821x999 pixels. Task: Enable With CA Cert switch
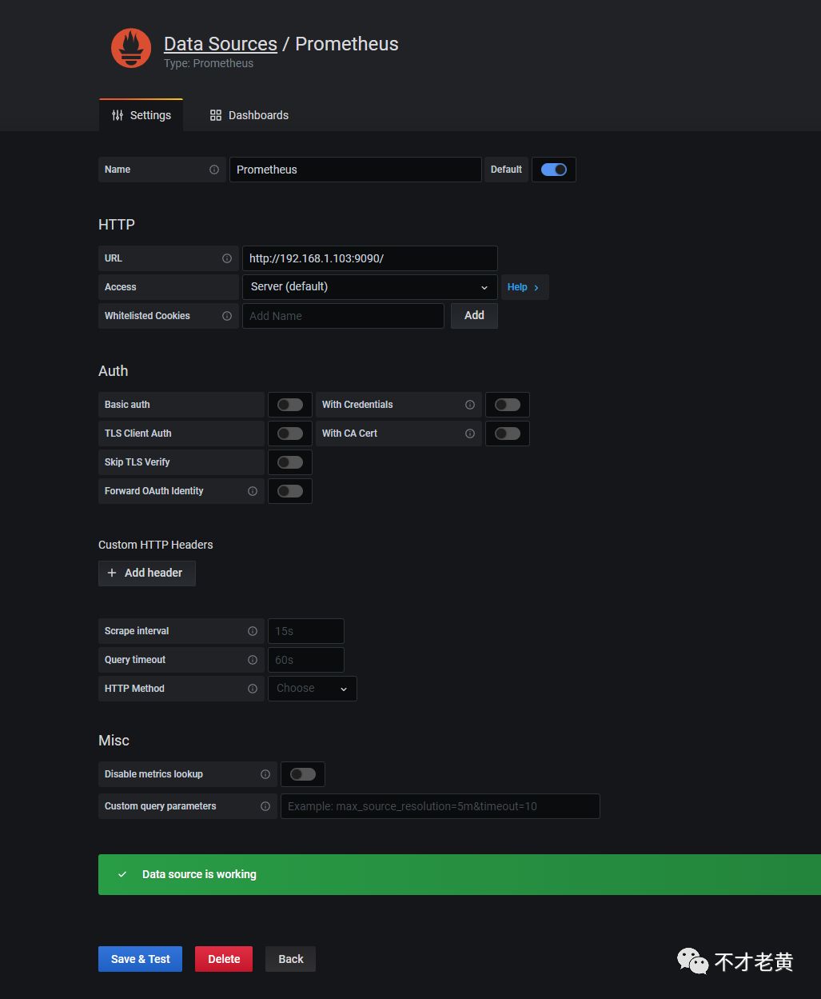(508, 434)
